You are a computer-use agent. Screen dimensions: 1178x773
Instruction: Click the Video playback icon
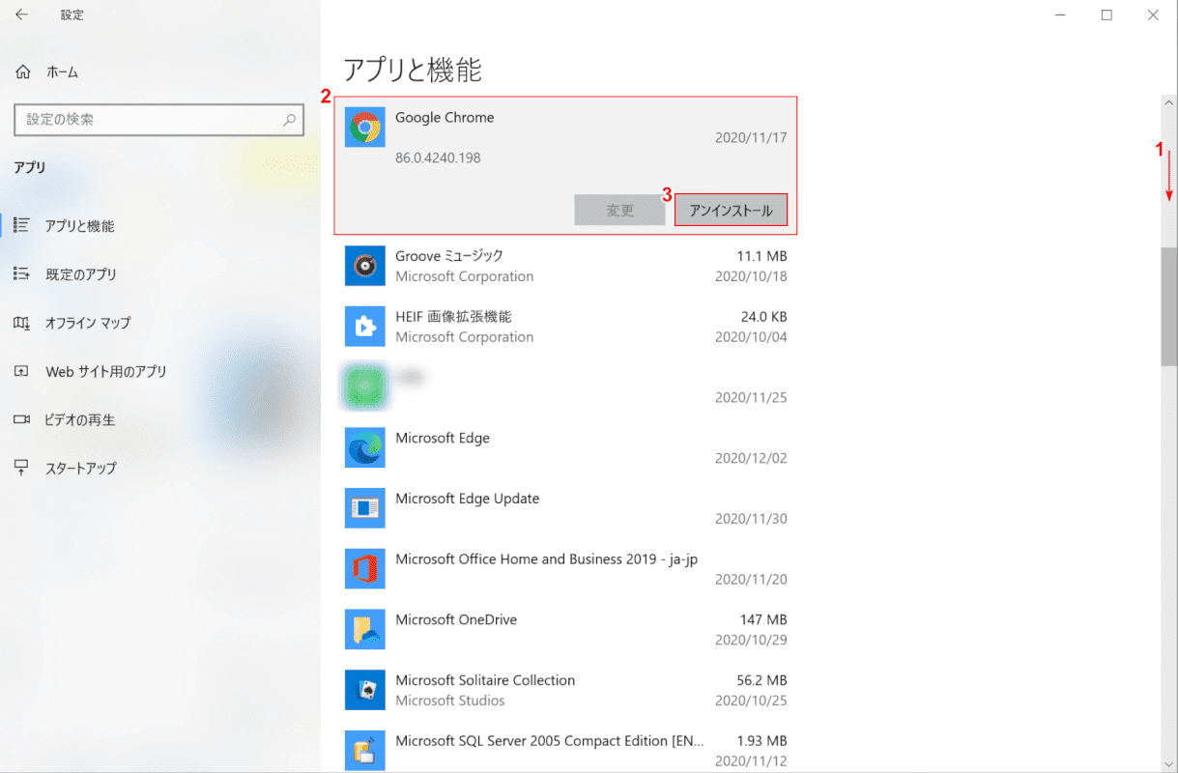(x=21, y=419)
